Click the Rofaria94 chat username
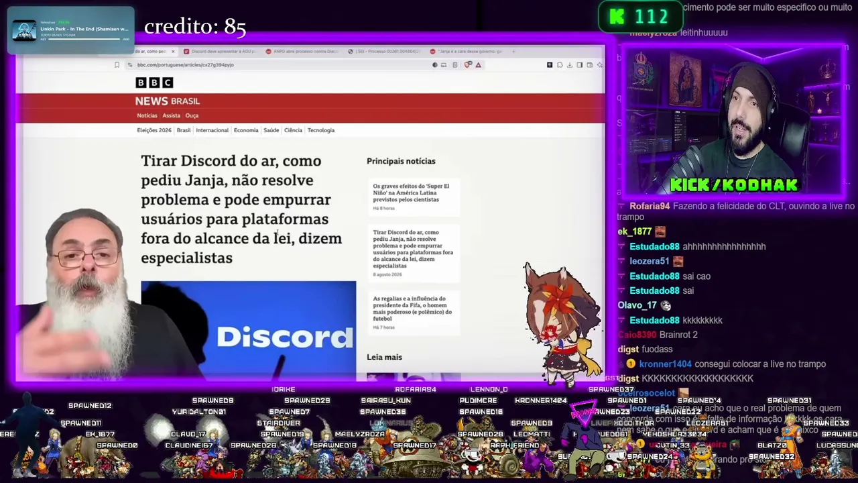The height and width of the screenshot is (483, 858). point(650,207)
